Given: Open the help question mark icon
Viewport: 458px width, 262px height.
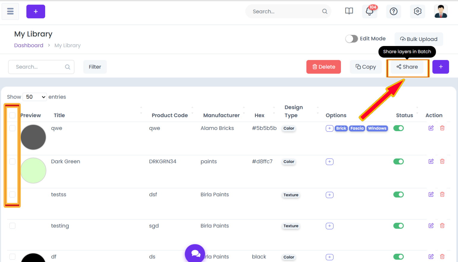Looking at the screenshot, I should [x=394, y=12].
